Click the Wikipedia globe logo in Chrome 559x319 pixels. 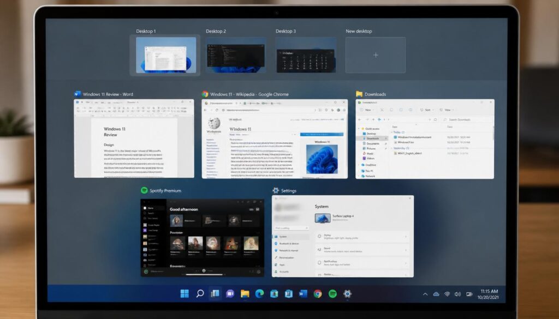214,123
